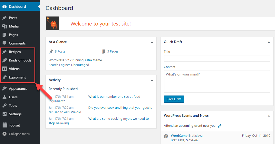Screen dimensions: 275x144
Task: Click the pushpin icon beside 3 Posts
Action: pyautogui.click(x=51, y=51)
